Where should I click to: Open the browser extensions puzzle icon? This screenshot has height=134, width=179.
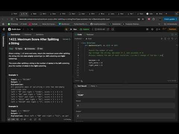(154, 19)
